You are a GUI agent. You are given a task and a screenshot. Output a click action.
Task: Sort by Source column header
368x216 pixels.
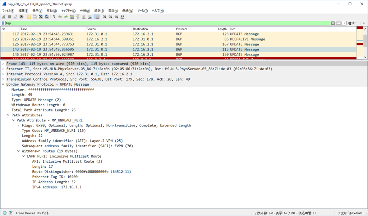pyautogui.click(x=109, y=29)
